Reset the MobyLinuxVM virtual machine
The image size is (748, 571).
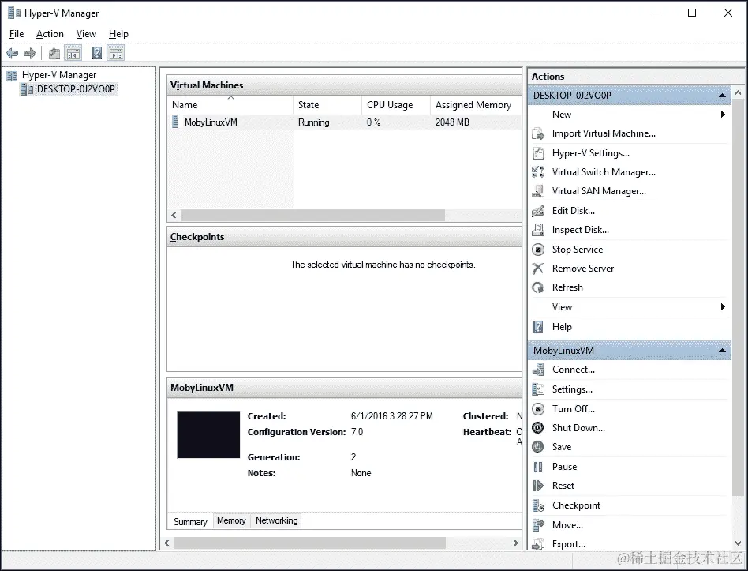click(563, 486)
